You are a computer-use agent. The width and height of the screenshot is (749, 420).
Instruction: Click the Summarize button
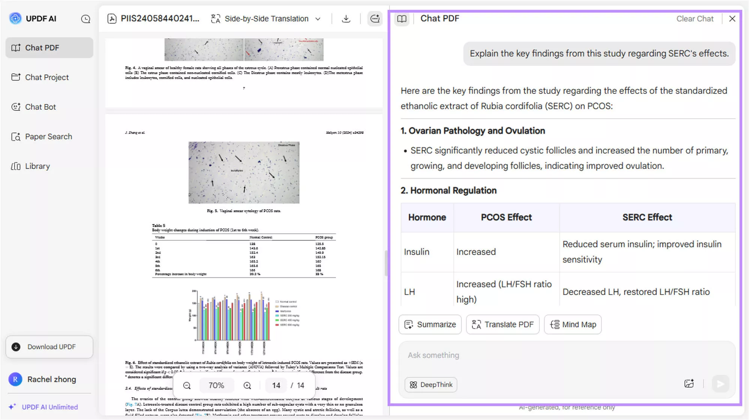430,325
